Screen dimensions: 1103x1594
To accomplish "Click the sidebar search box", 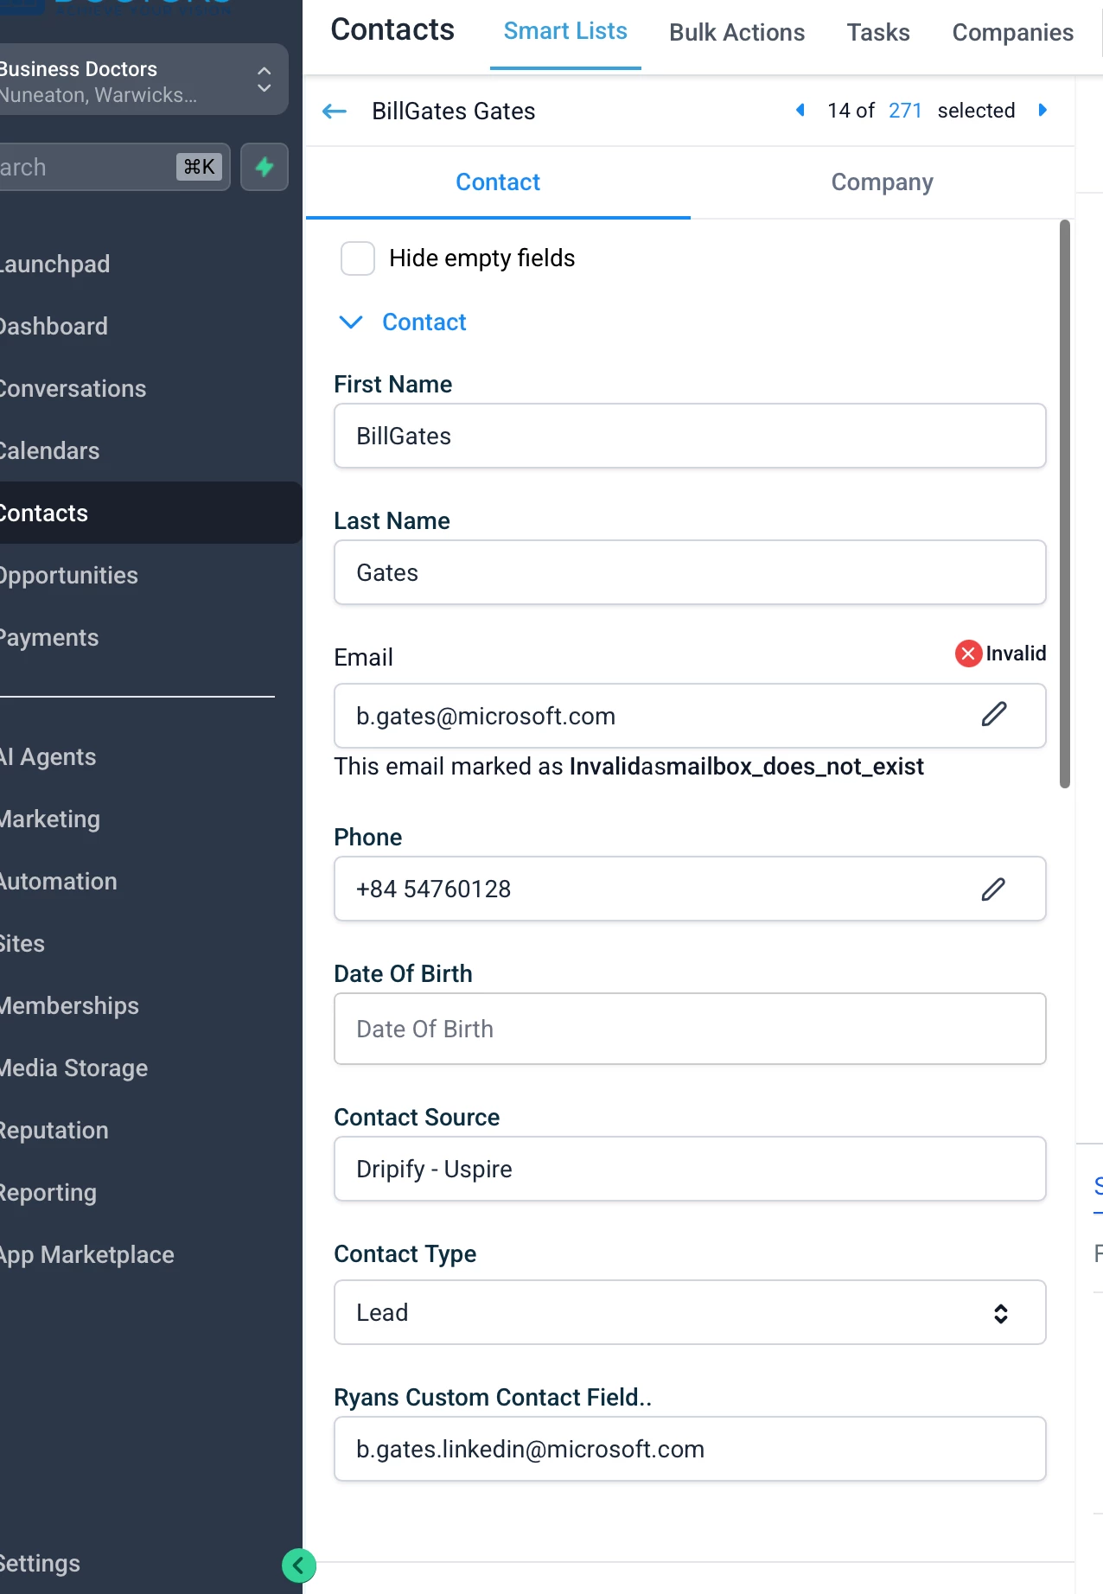I will pos(114,167).
